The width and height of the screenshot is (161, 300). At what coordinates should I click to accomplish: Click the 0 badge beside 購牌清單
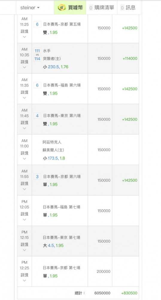[x=91, y=8]
